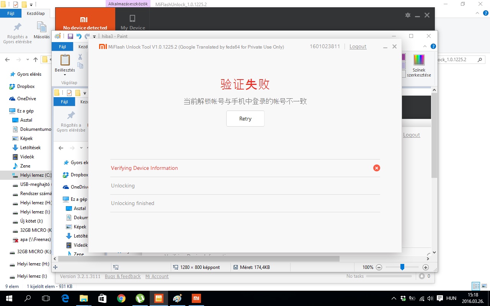This screenshot has height=306, width=490.
Task: Open Google Chrome from the taskbar
Action: (x=121, y=298)
